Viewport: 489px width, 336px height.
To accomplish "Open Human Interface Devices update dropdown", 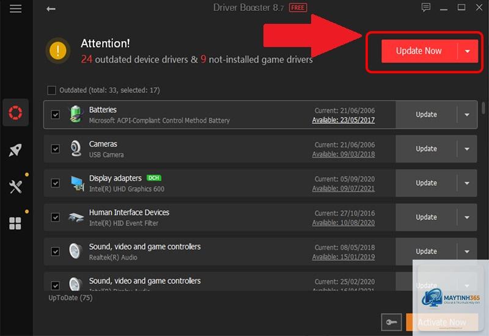I will [467, 217].
